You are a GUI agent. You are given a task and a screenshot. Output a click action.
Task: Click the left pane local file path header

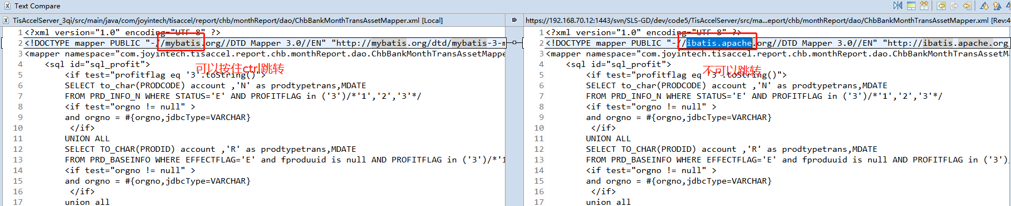point(228,20)
